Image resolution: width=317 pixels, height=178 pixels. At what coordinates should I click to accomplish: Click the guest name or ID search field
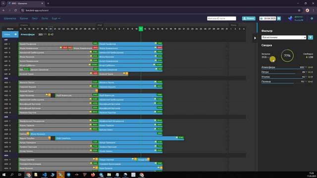pyautogui.click(x=221, y=18)
